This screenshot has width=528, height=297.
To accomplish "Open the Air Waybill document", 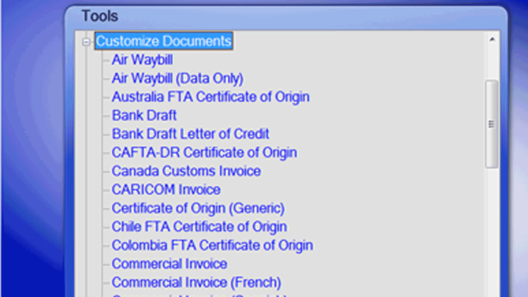I will (x=142, y=59).
